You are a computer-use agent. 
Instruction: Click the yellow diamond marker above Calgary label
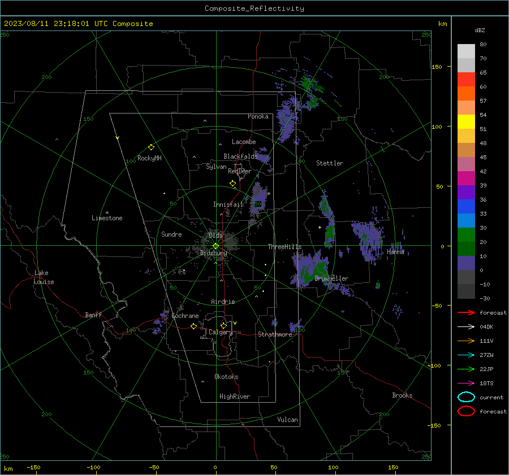tap(223, 325)
